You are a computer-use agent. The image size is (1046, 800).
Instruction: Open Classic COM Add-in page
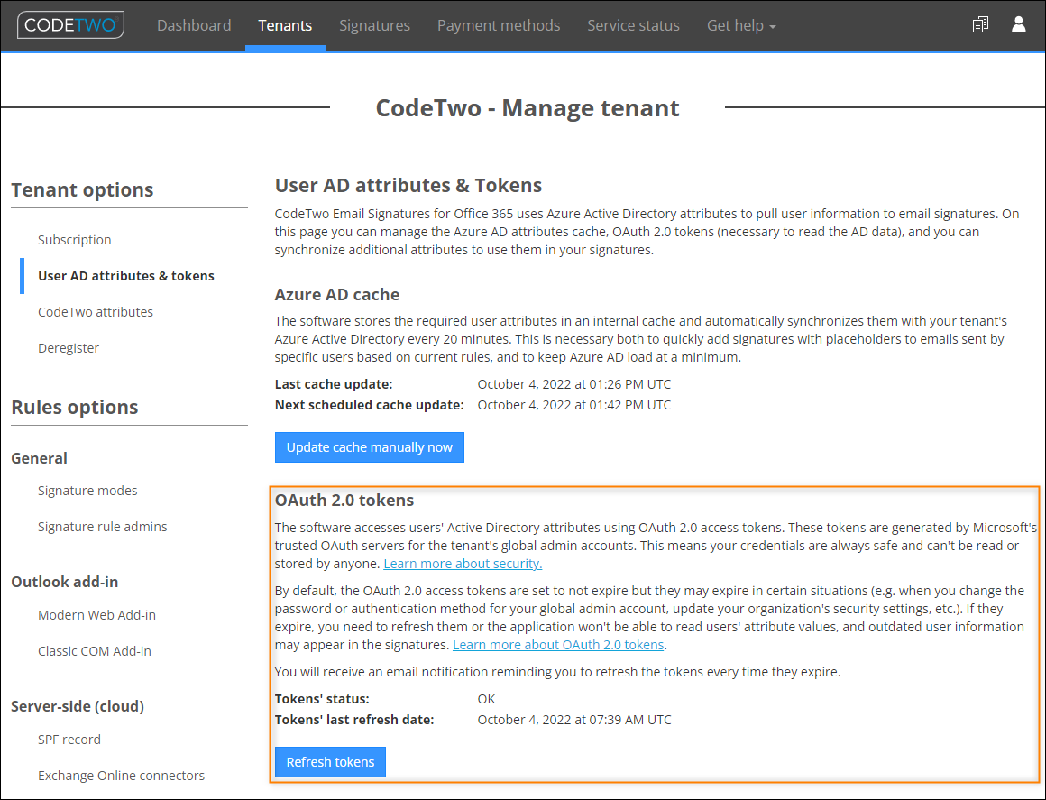(x=95, y=650)
